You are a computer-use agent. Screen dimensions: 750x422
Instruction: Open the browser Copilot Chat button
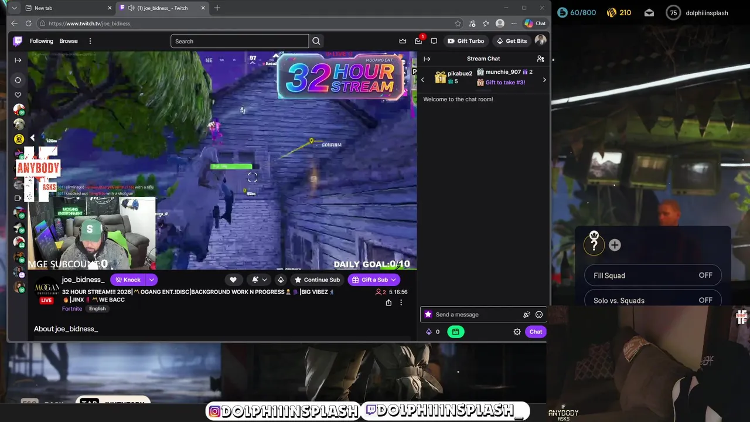point(535,23)
